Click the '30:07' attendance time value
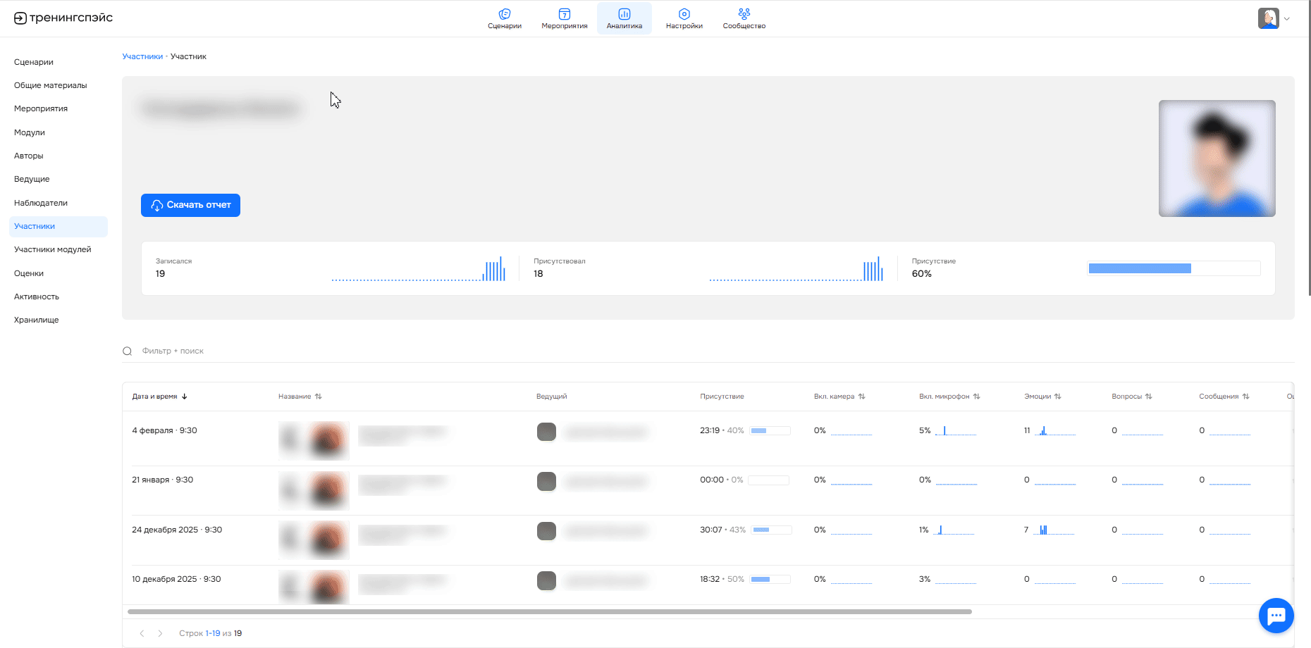Screen dimensions: 1311x648 point(711,530)
